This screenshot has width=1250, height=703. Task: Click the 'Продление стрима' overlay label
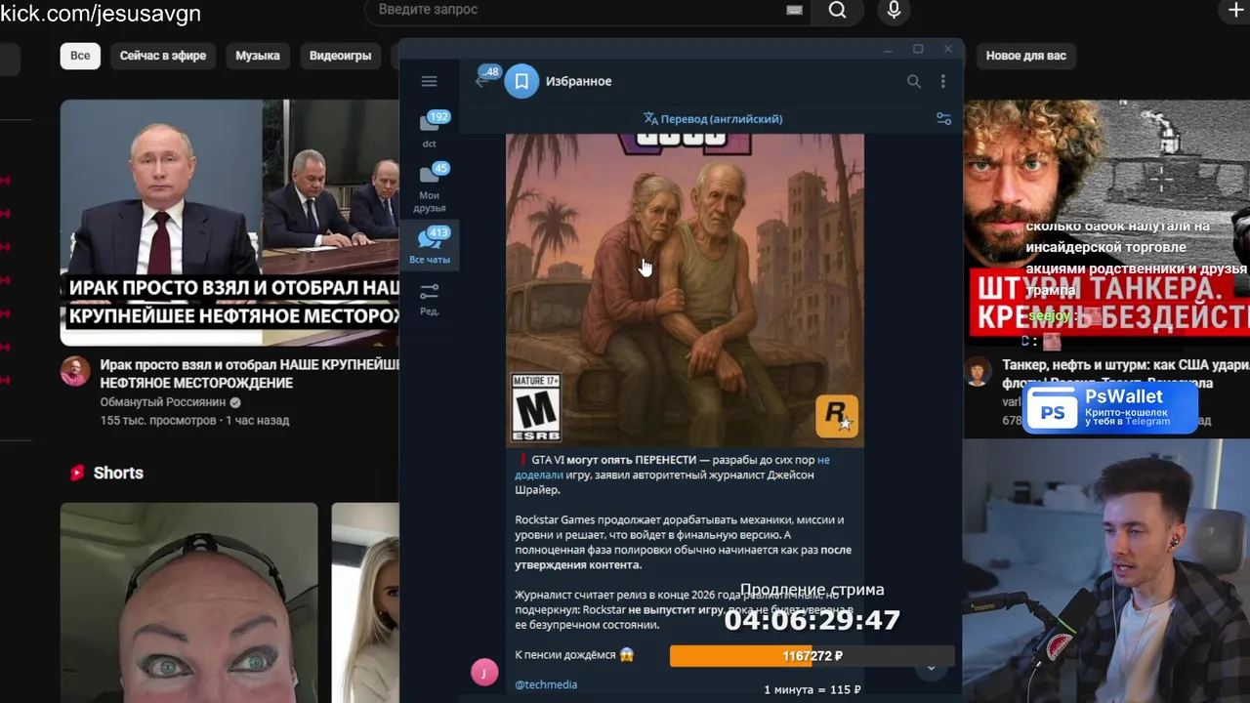pos(812,590)
